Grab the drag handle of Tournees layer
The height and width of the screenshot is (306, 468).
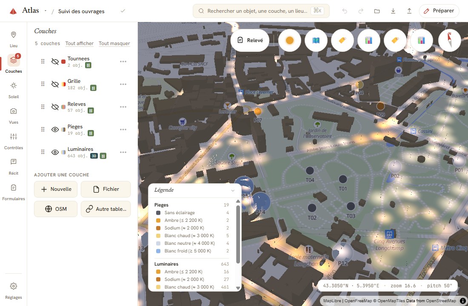point(43,62)
